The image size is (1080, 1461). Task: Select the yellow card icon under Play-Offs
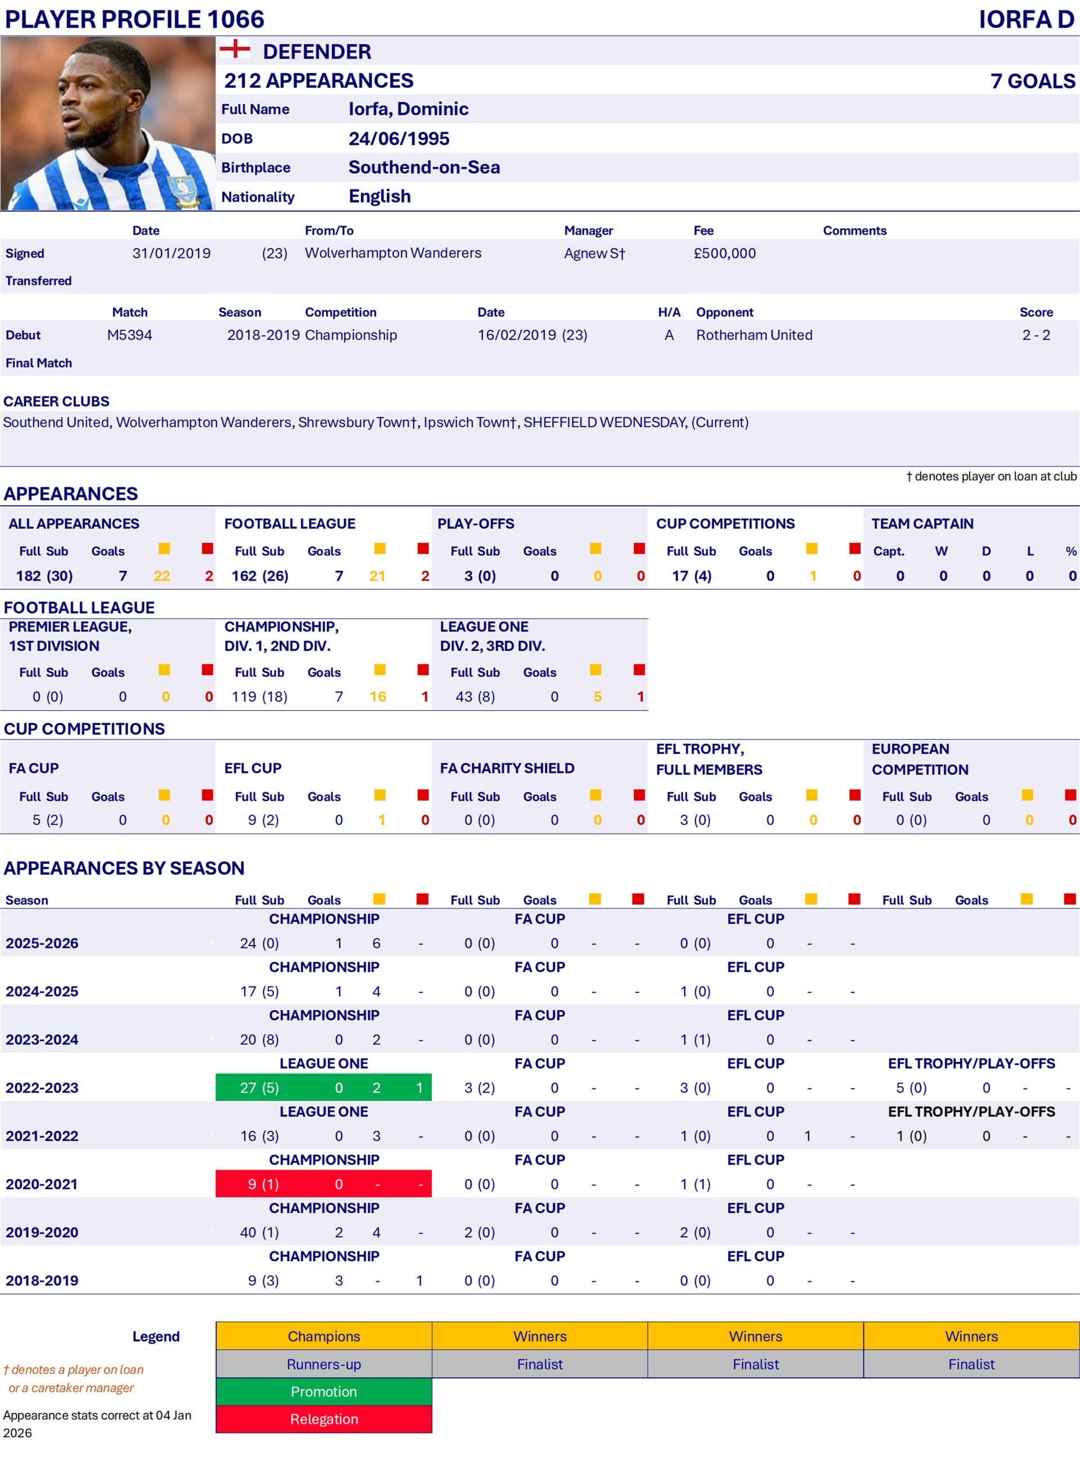pos(595,549)
